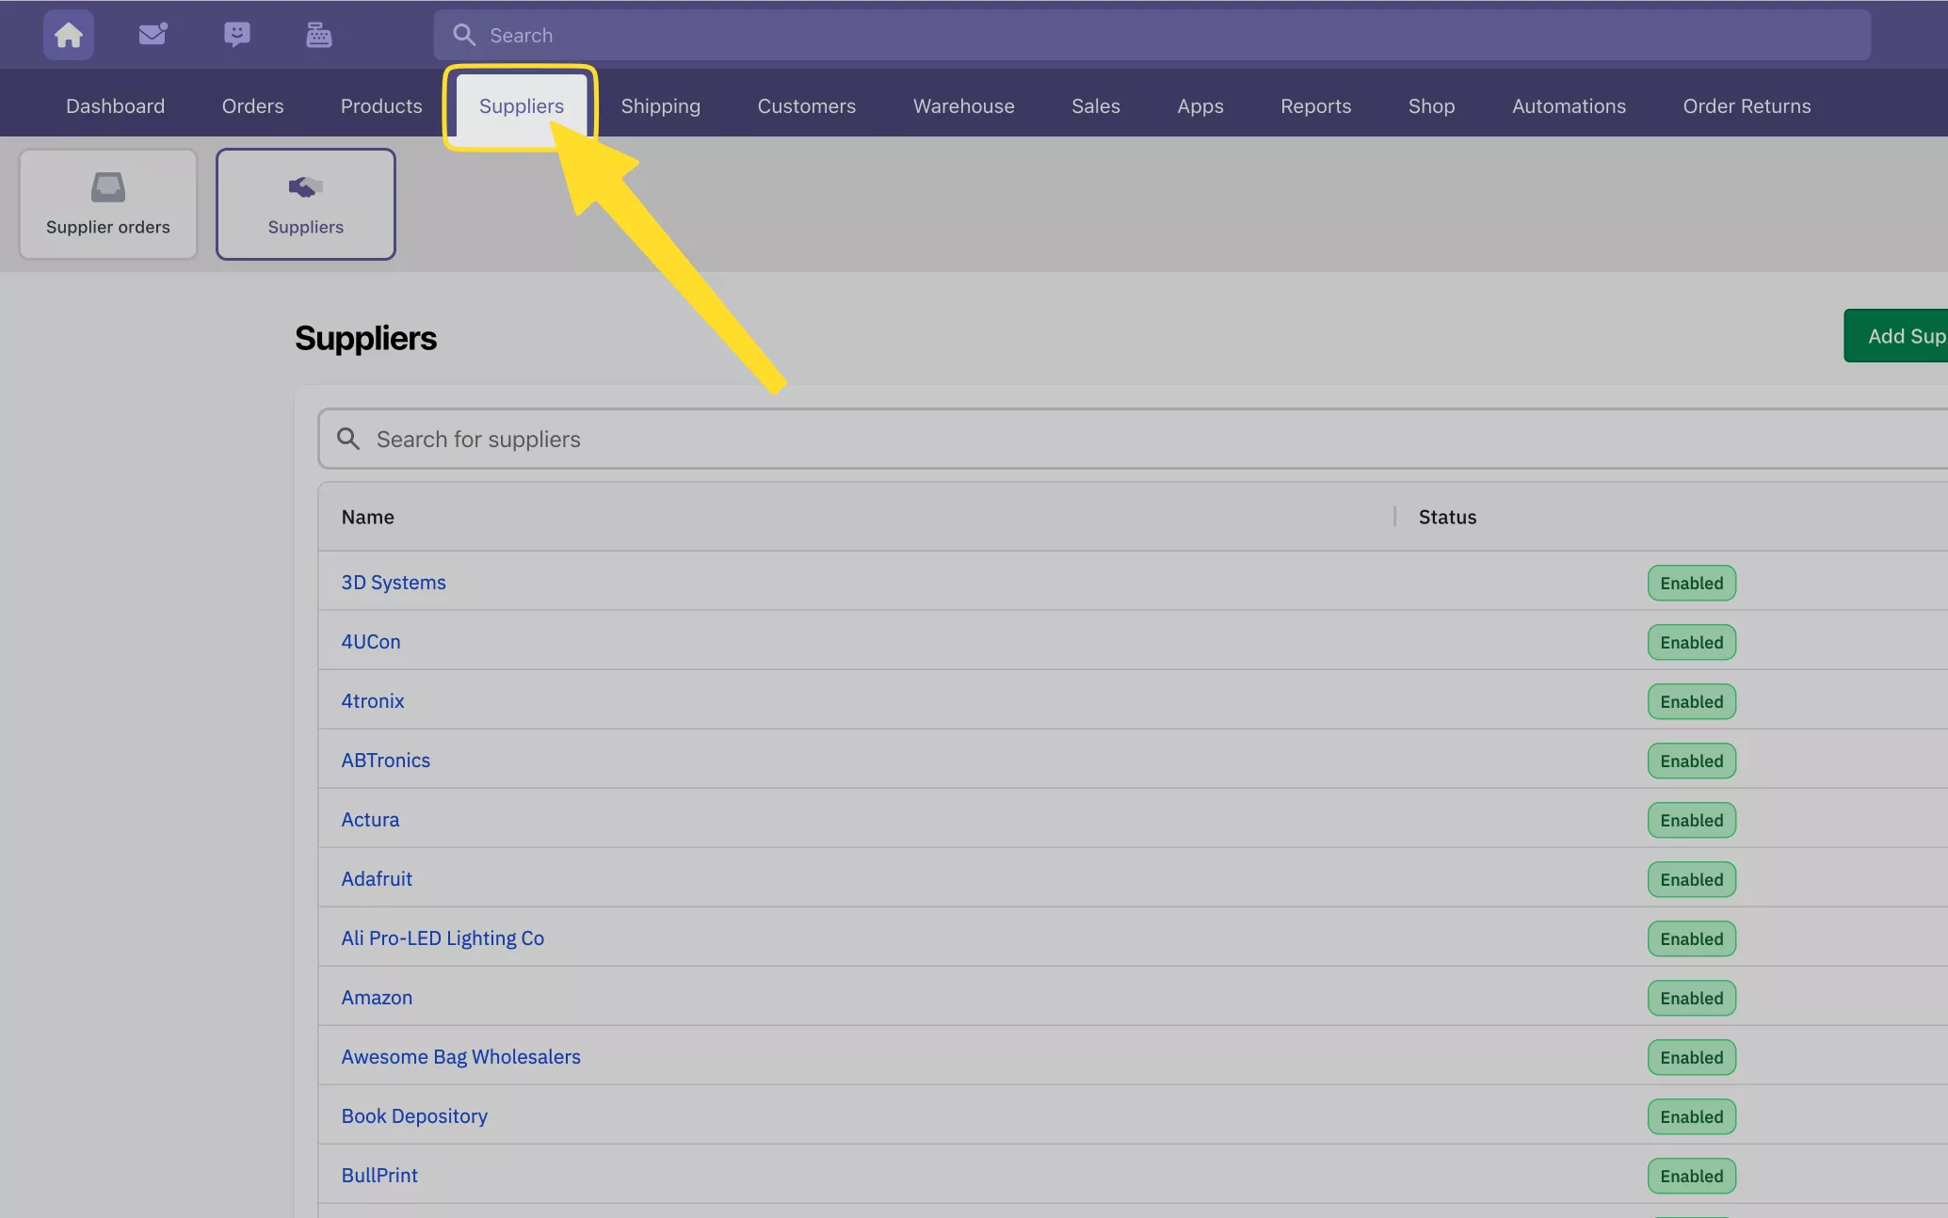The image size is (1948, 1218).
Task: Open the Reports menu
Action: pos(1315,106)
